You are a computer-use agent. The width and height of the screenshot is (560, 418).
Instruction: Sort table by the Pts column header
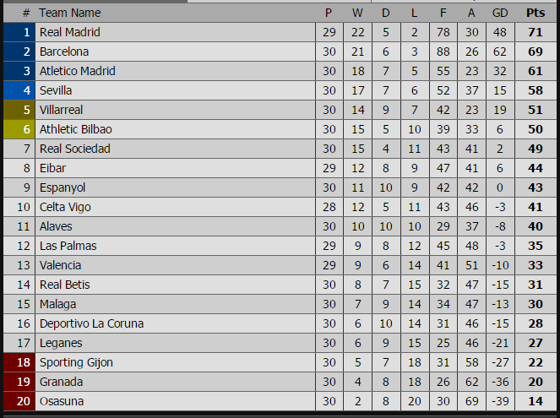click(536, 13)
